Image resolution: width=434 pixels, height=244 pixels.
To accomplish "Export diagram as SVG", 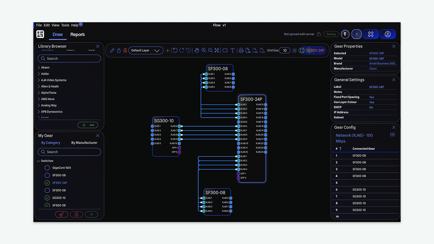I will [262, 50].
